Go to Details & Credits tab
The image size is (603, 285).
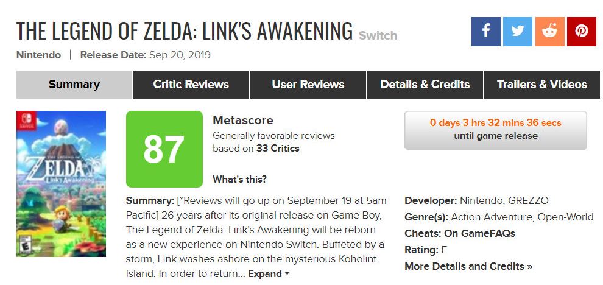pos(425,85)
